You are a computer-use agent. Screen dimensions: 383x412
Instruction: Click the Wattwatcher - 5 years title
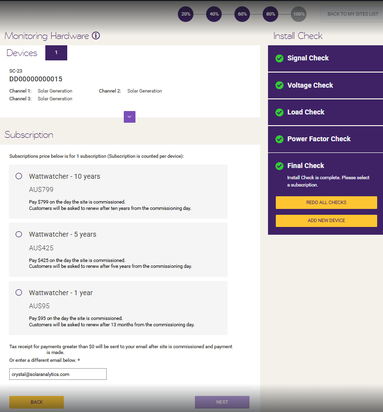click(x=62, y=234)
